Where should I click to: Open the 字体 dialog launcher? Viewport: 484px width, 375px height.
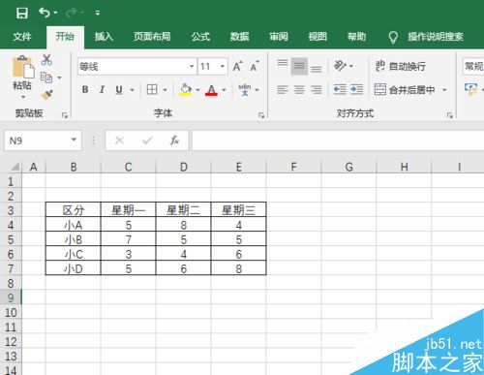coord(261,115)
